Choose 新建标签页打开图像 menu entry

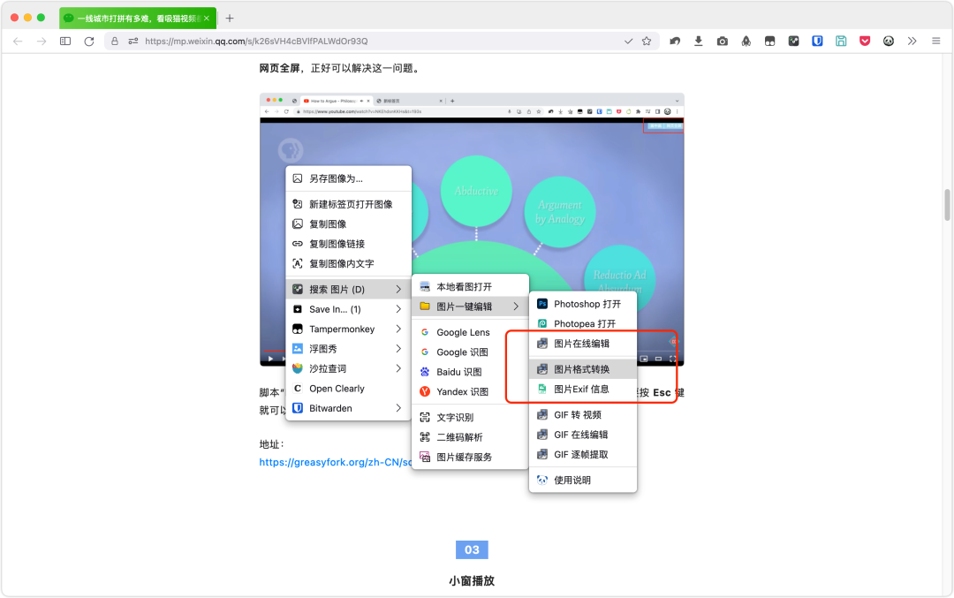349,204
